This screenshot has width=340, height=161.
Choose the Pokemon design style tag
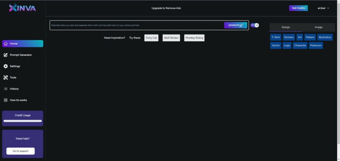coord(316,45)
